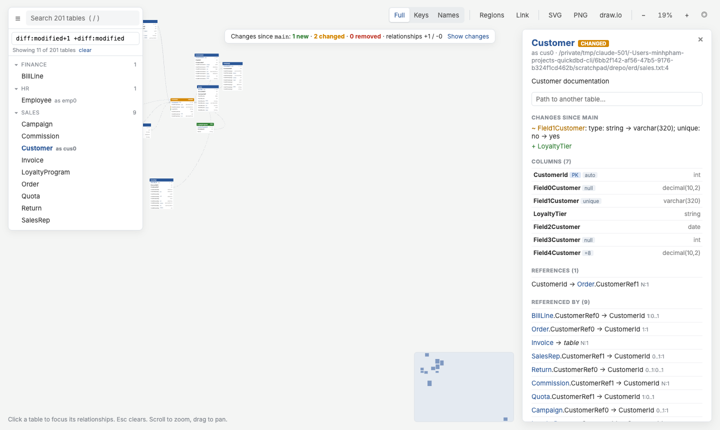The height and width of the screenshot is (430, 720).
Task: Zoom out with the minus button
Action: pos(643,15)
